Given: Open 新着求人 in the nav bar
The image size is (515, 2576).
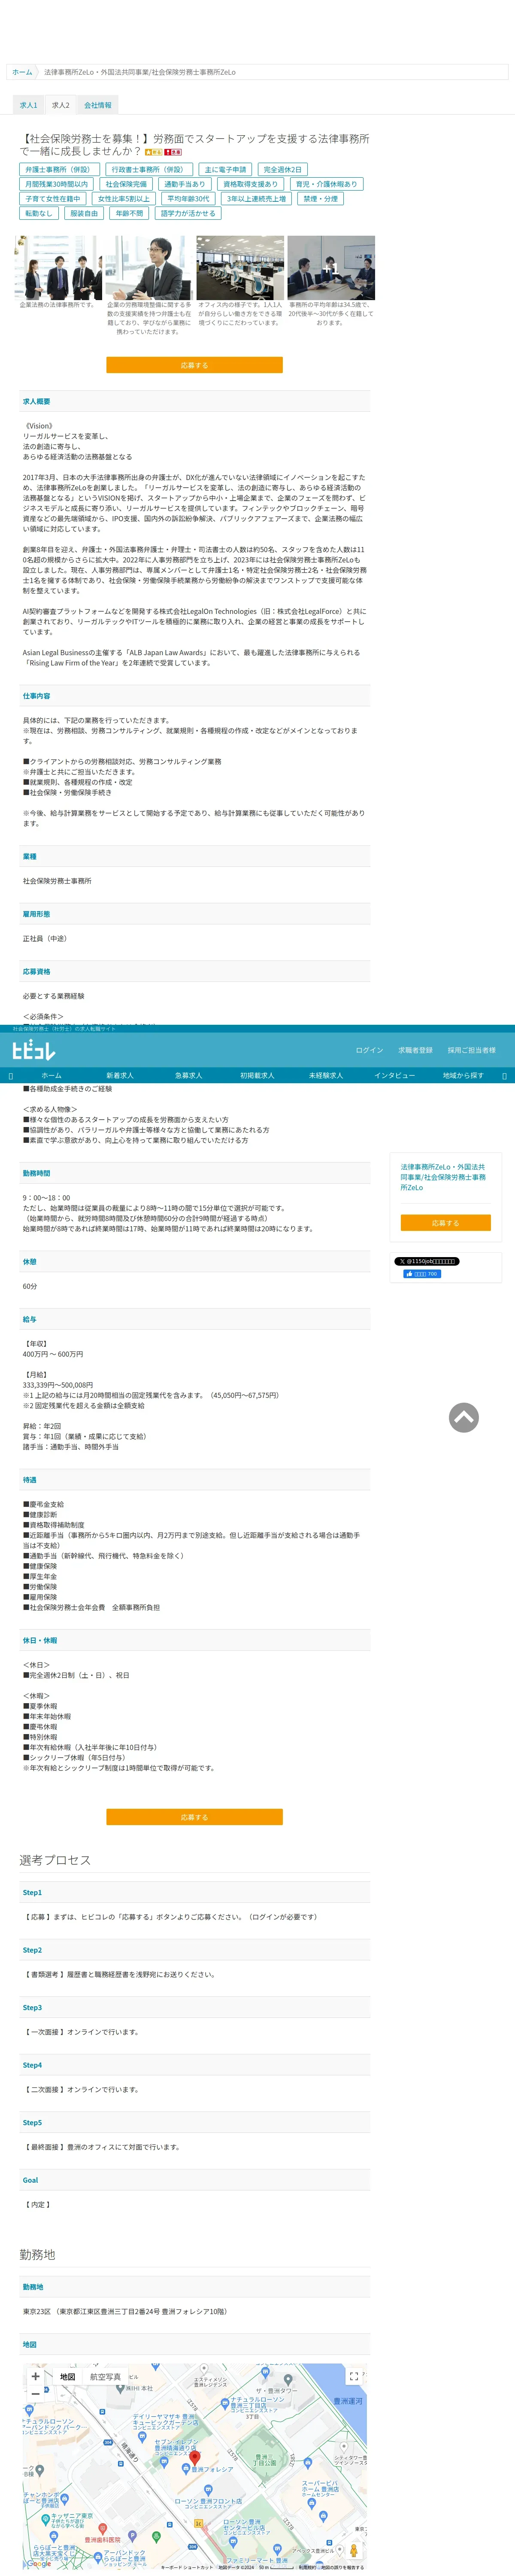Looking at the screenshot, I should [120, 1075].
